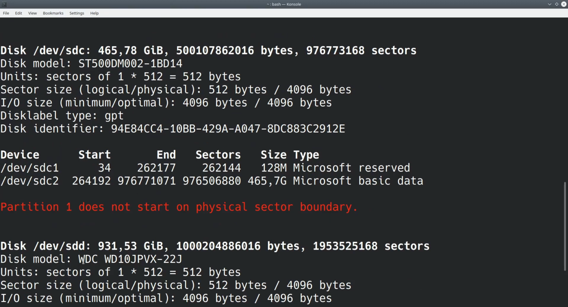Click the title bar reading bash — Konsole
The image size is (568, 307).
pos(284,4)
